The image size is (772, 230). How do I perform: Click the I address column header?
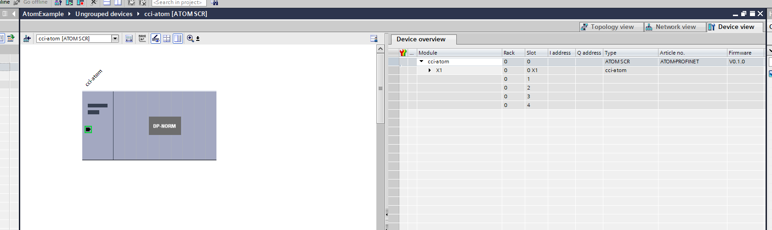(x=562, y=53)
